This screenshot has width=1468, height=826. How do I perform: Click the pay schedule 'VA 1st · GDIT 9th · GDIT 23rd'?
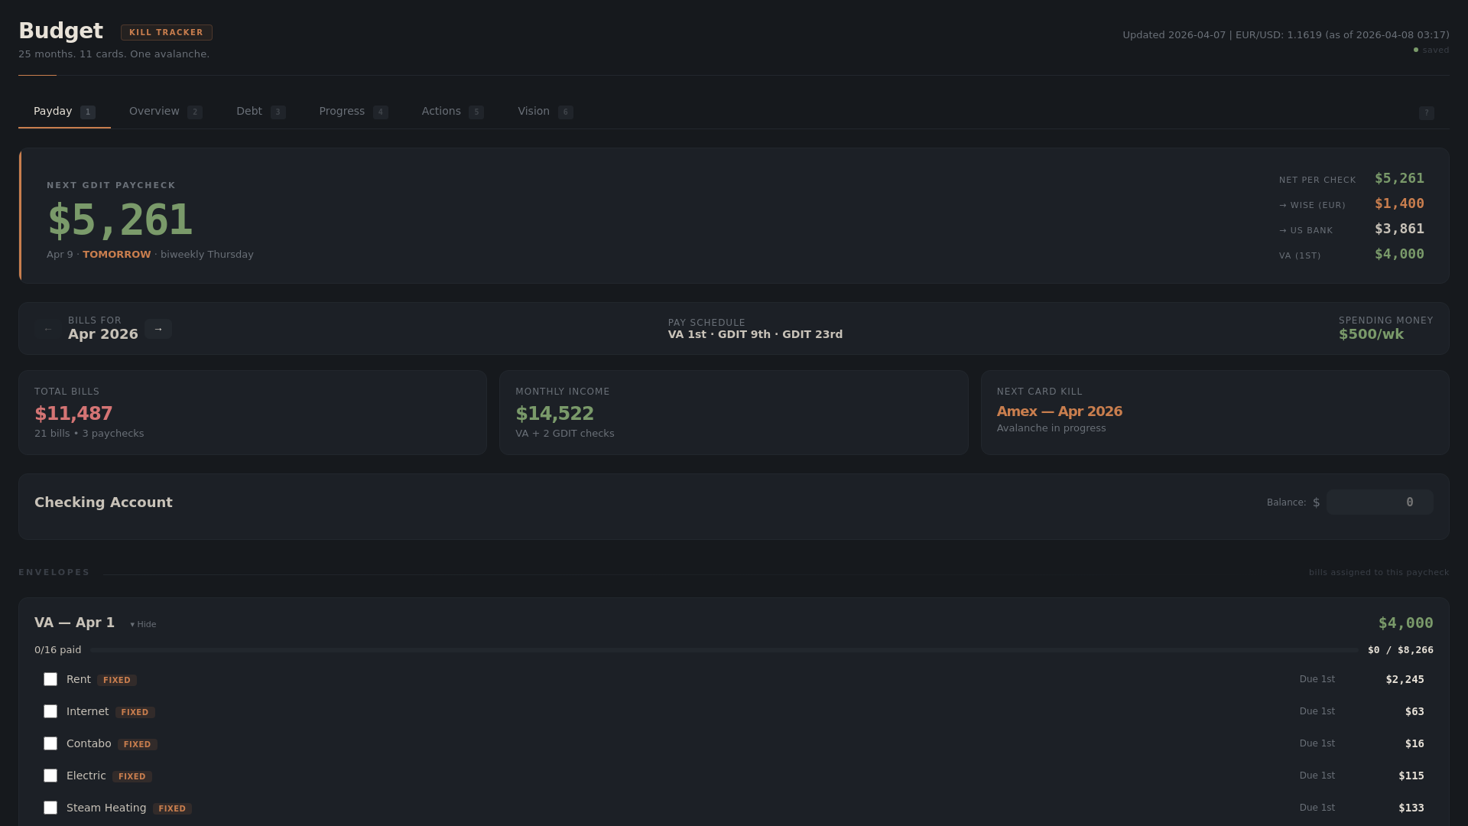[x=755, y=334]
